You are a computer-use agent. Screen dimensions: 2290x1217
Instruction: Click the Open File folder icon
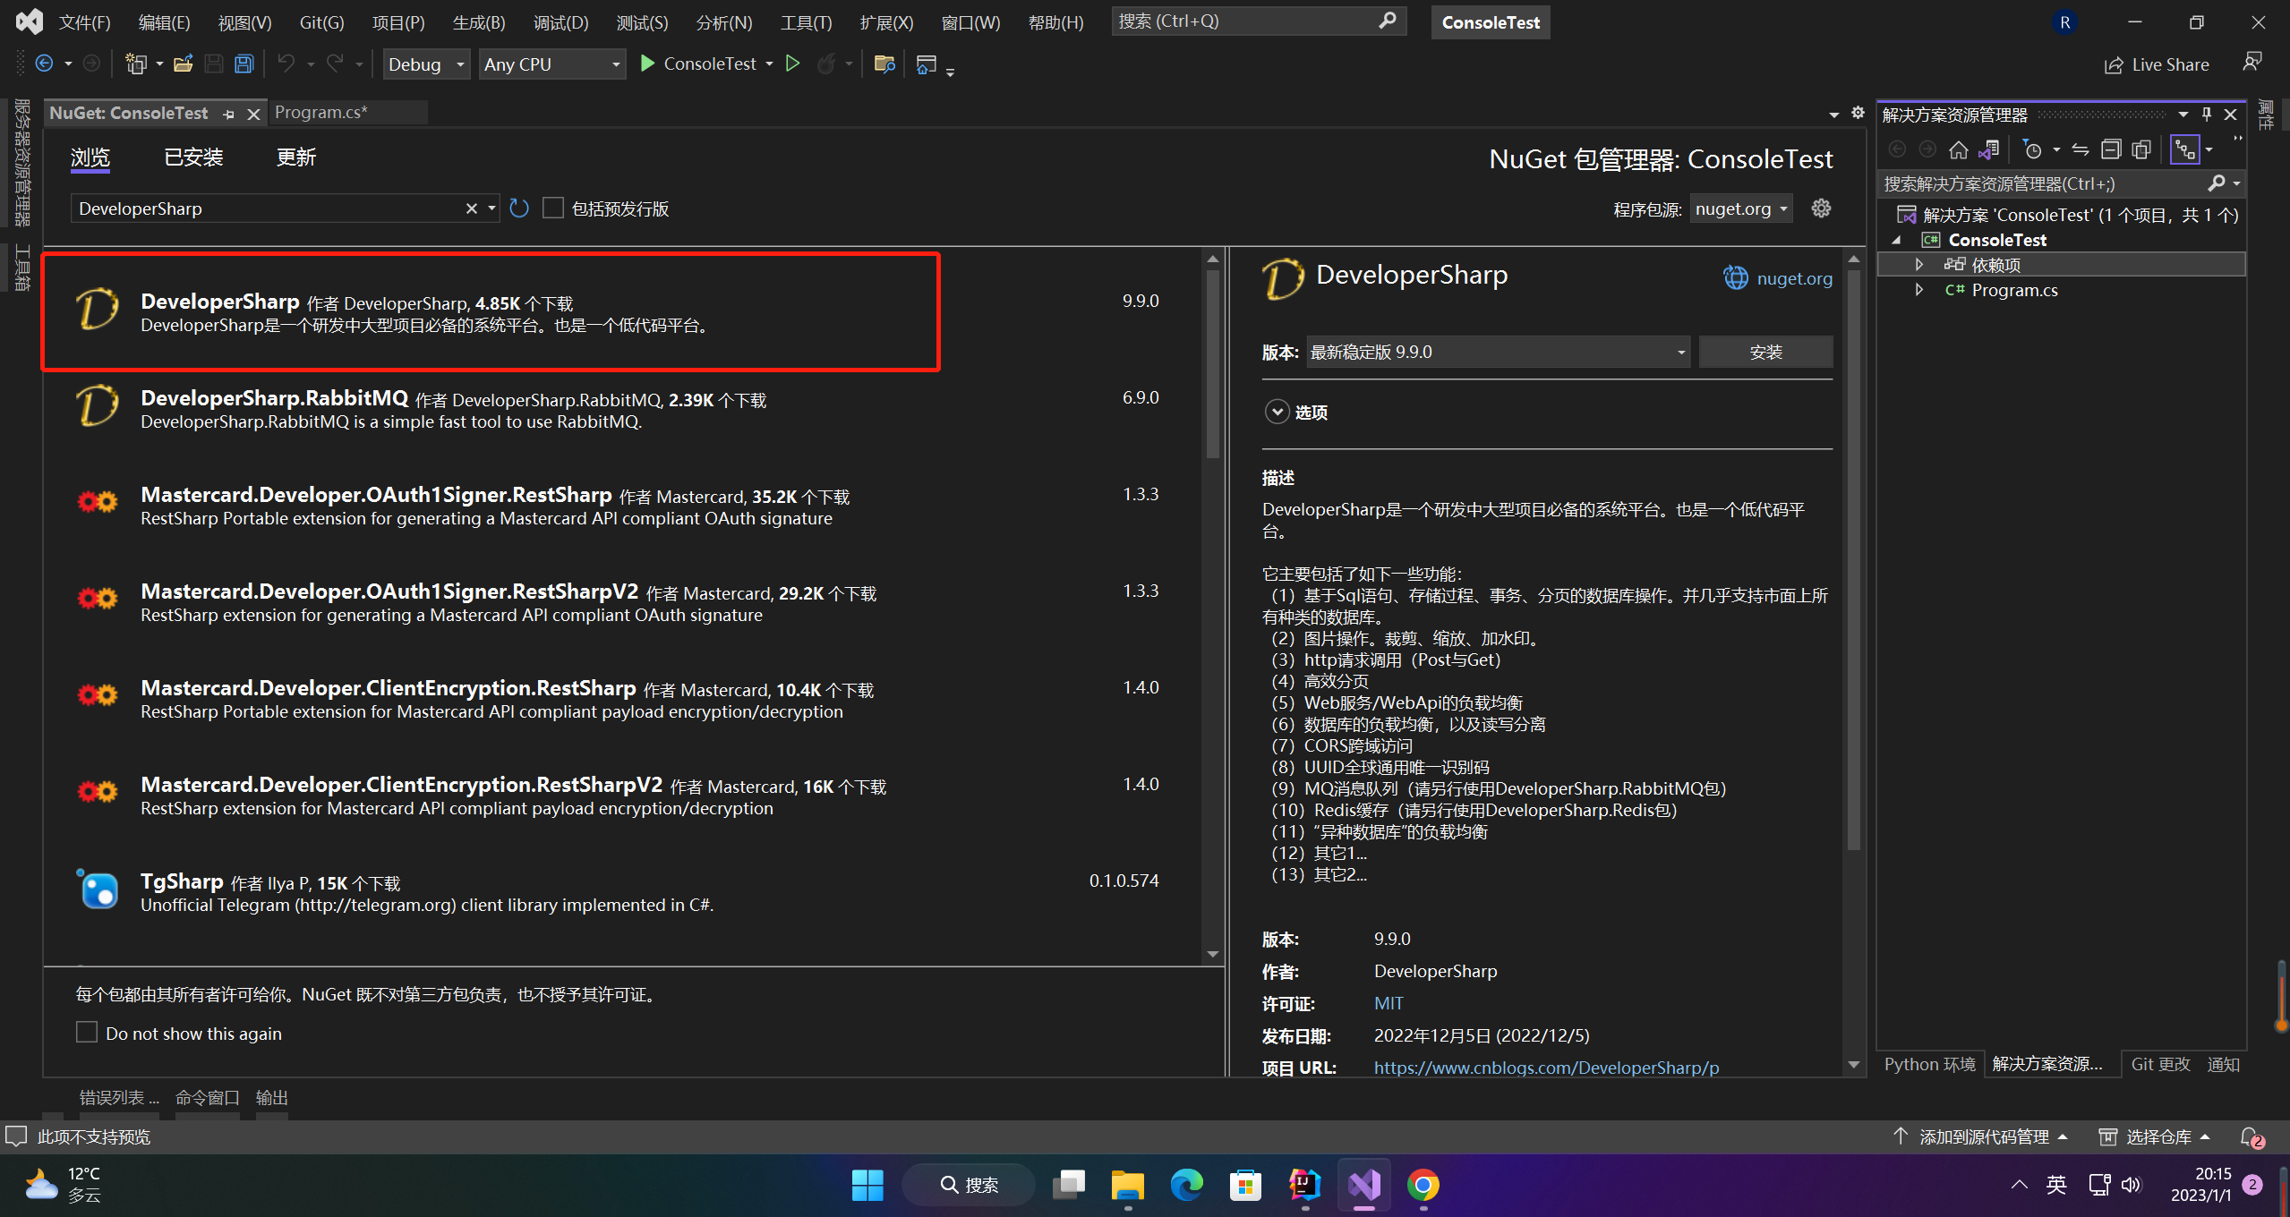click(184, 64)
